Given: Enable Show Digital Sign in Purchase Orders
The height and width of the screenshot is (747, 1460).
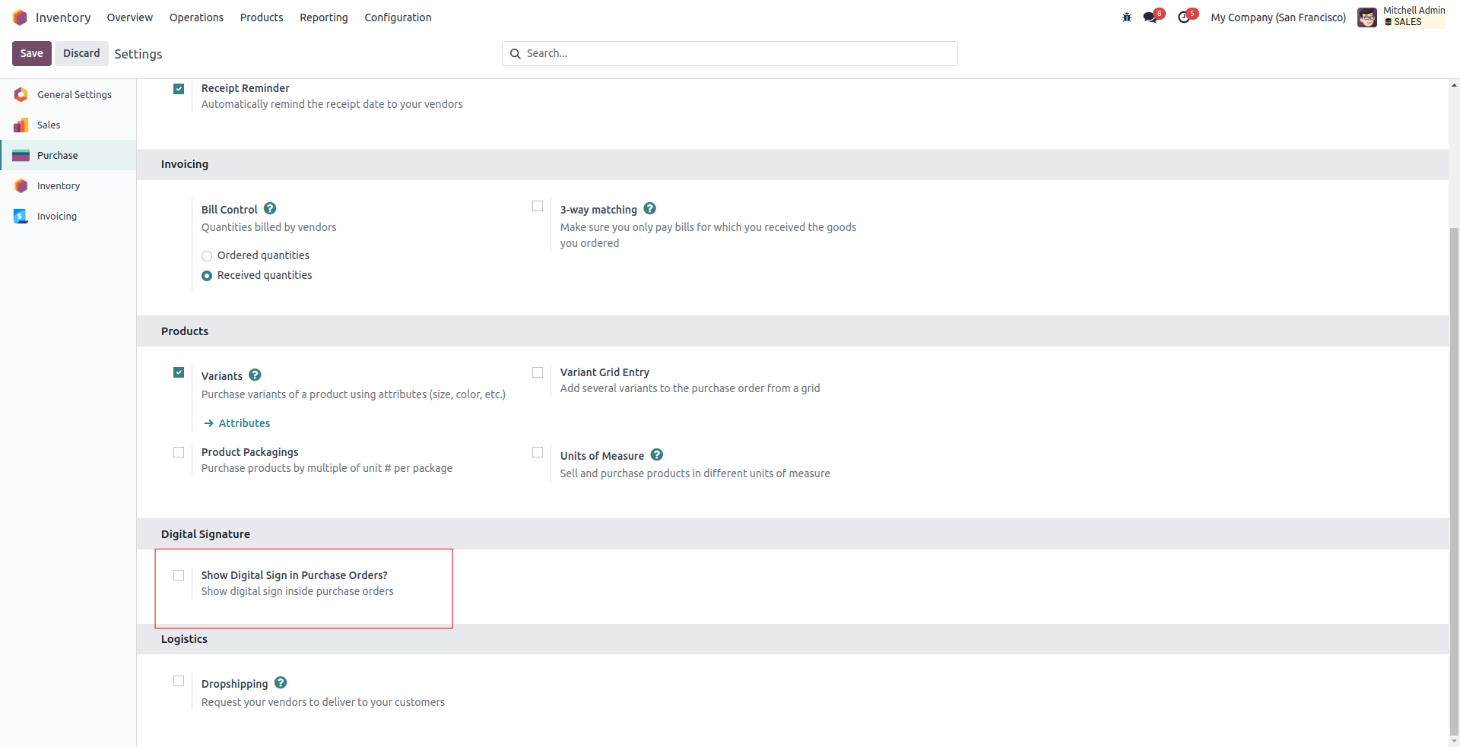Looking at the screenshot, I should [179, 575].
